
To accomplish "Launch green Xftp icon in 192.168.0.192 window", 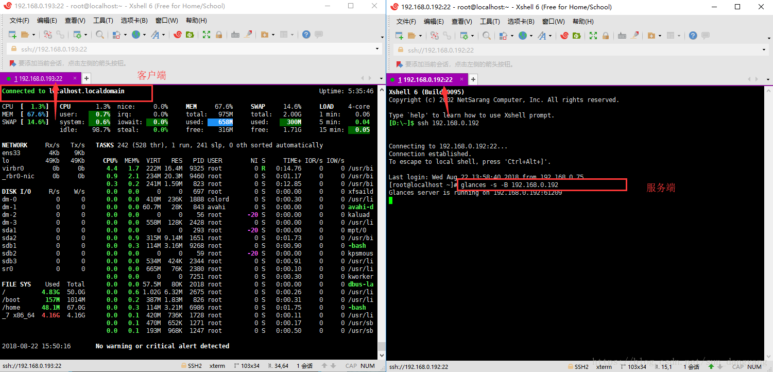I will pyautogui.click(x=577, y=36).
